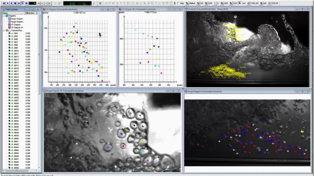The width and height of the screenshot is (314, 176).
Task: Click the Offset column header
Action: [x=31, y=13]
